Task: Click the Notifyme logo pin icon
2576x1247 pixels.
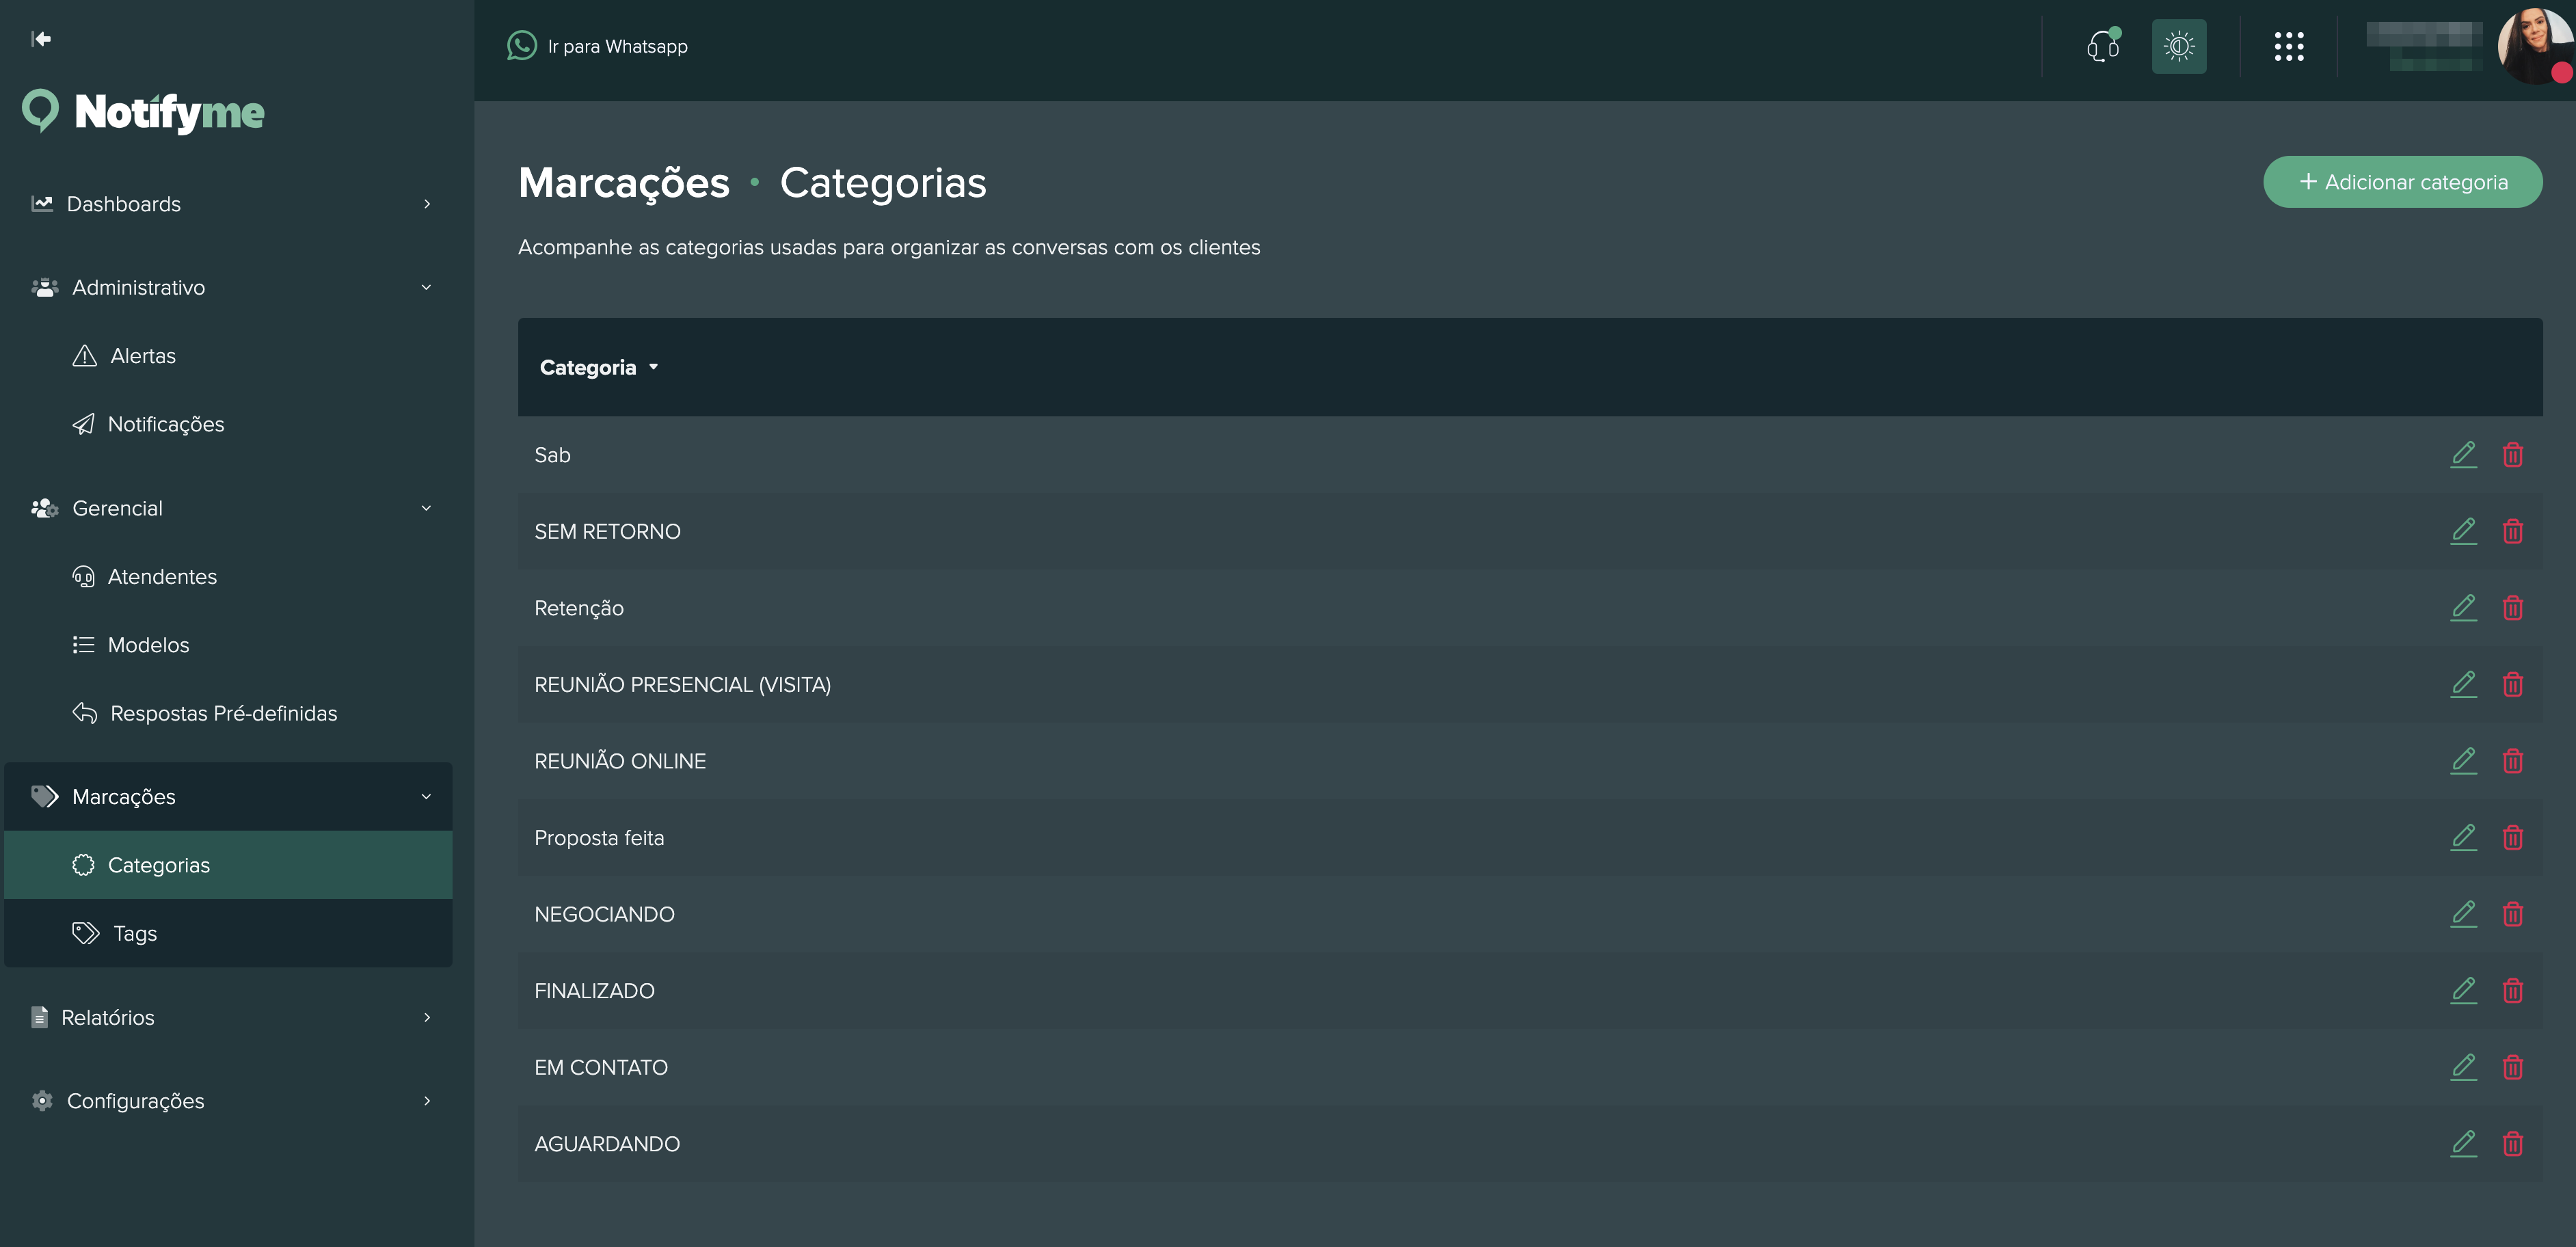Action: coord(40,110)
